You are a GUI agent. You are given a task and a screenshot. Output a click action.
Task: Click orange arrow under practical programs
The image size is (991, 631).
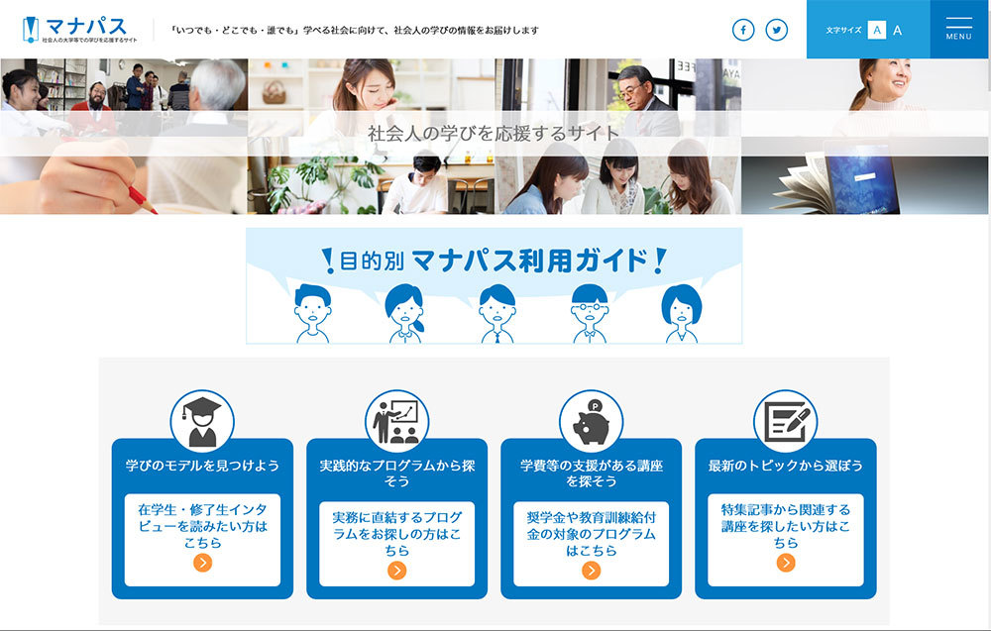[x=396, y=570]
